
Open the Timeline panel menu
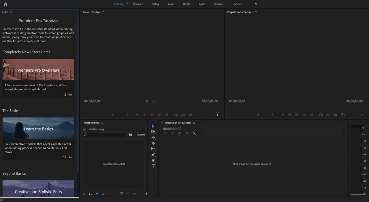point(194,123)
